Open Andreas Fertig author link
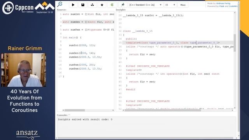This screenshot has height=140, width=249. pos(223,3)
